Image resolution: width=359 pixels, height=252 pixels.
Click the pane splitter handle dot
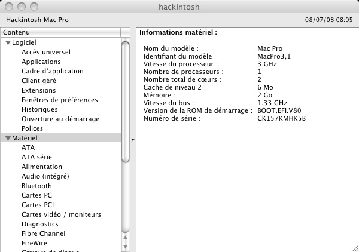pos(133,140)
